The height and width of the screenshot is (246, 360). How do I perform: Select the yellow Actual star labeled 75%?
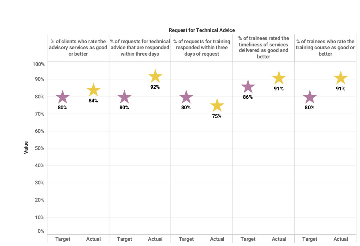tap(217, 106)
